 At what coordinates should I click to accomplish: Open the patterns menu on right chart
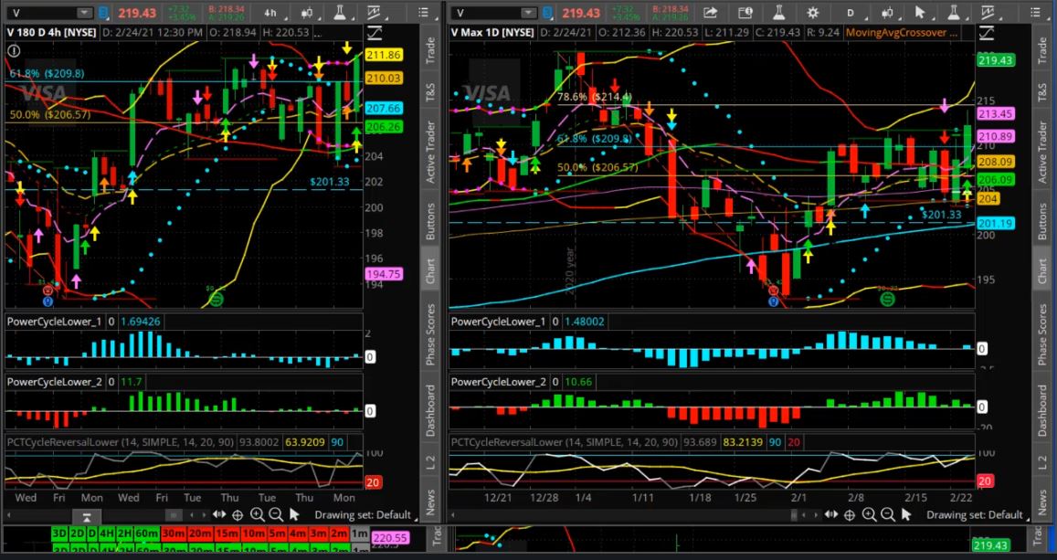[x=988, y=12]
